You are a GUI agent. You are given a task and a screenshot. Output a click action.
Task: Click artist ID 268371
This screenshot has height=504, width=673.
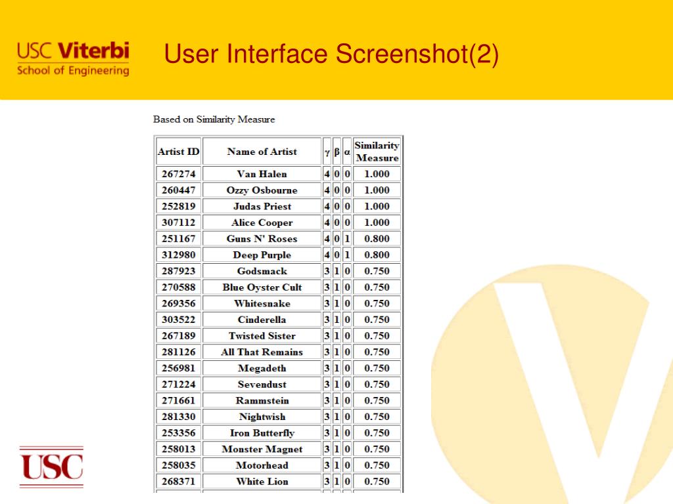point(179,482)
